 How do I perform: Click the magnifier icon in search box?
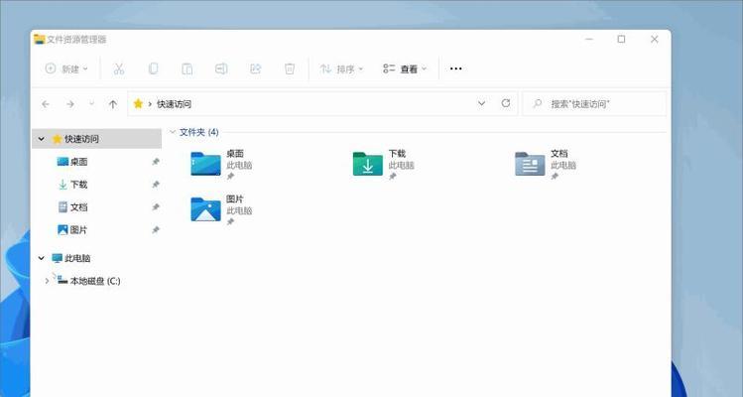point(538,103)
